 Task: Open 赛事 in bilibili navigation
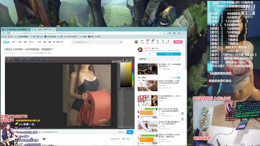click(x=50, y=42)
